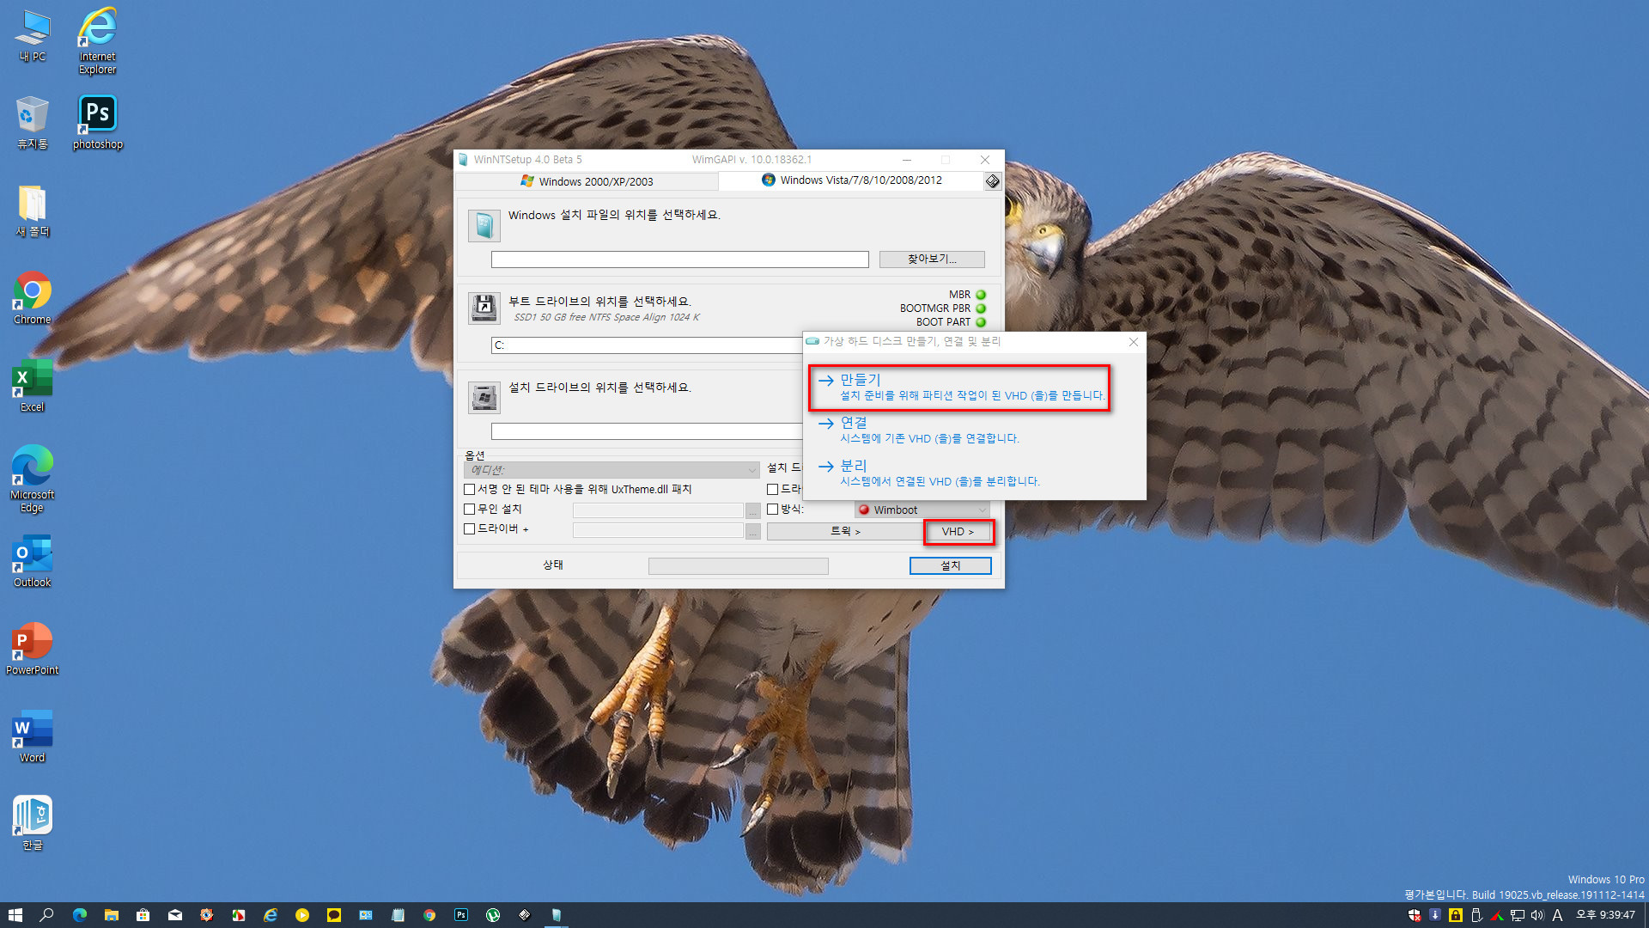Choose 만들기 to create a VHD
1649x928 pixels.
click(960, 388)
